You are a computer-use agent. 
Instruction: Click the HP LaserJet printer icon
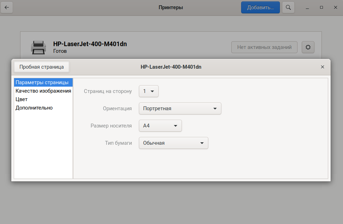(x=38, y=47)
